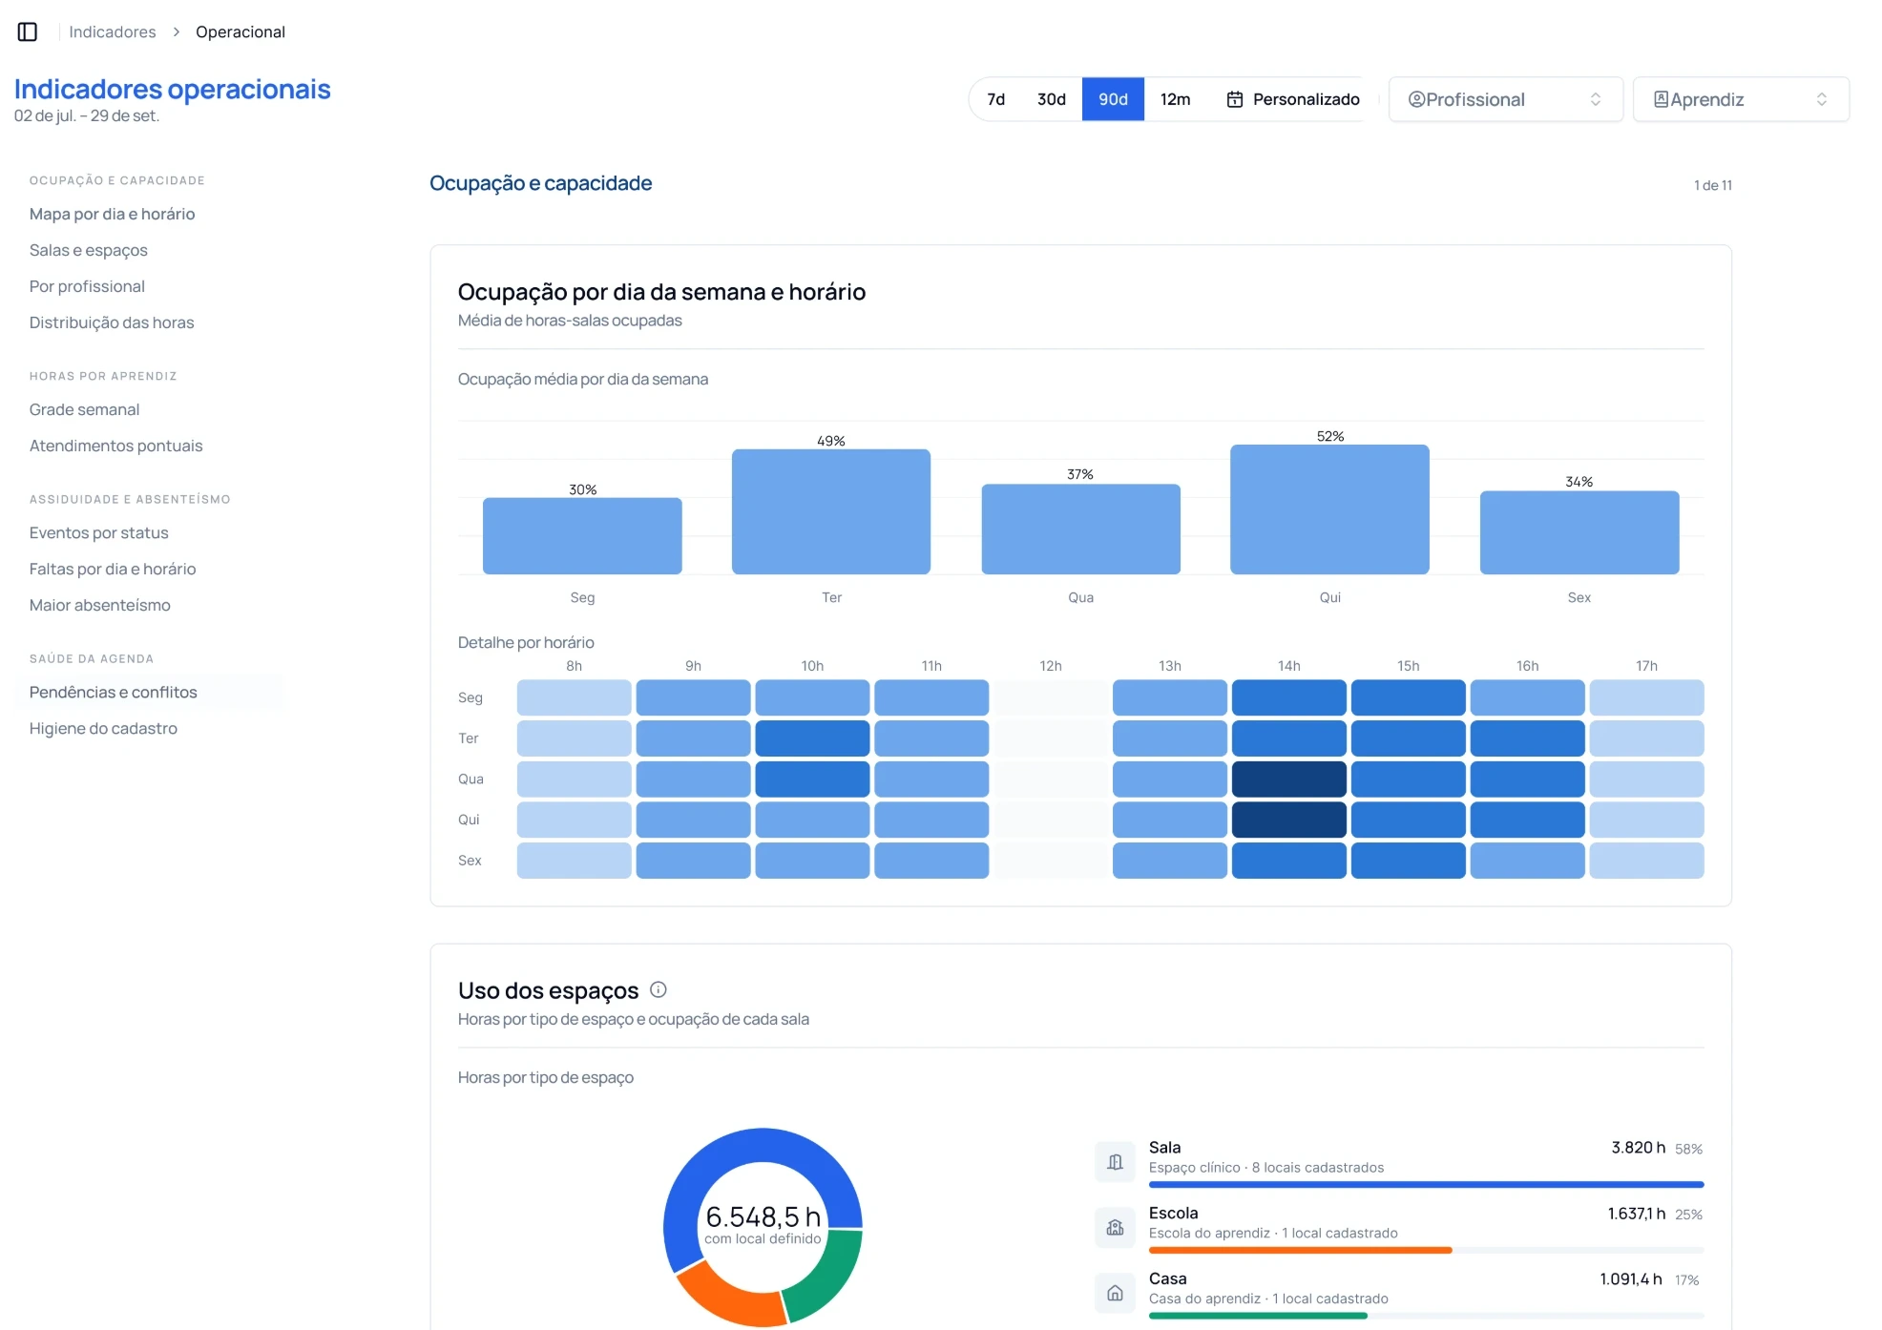Image resolution: width=1882 pixels, height=1330 pixels.
Task: Open Mapa por dia e horário
Action: coord(112,214)
